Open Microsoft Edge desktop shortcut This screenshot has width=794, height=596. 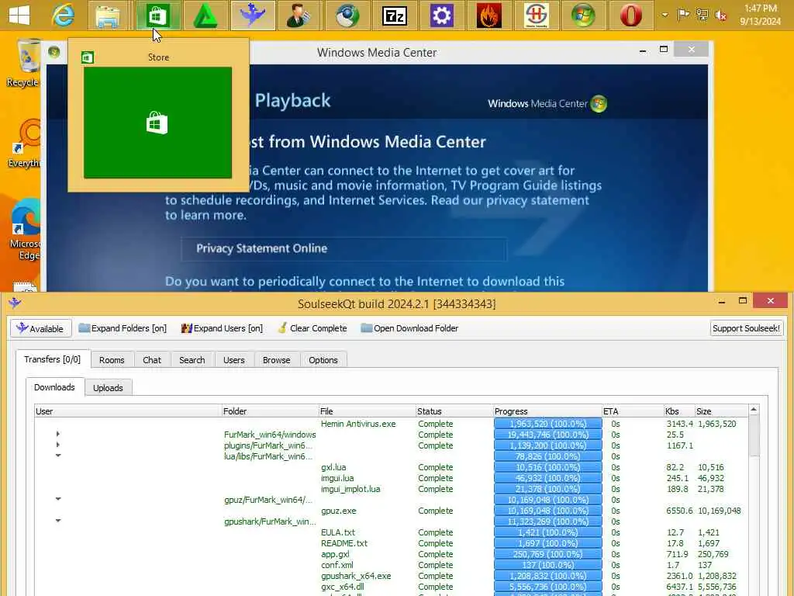pos(26,230)
